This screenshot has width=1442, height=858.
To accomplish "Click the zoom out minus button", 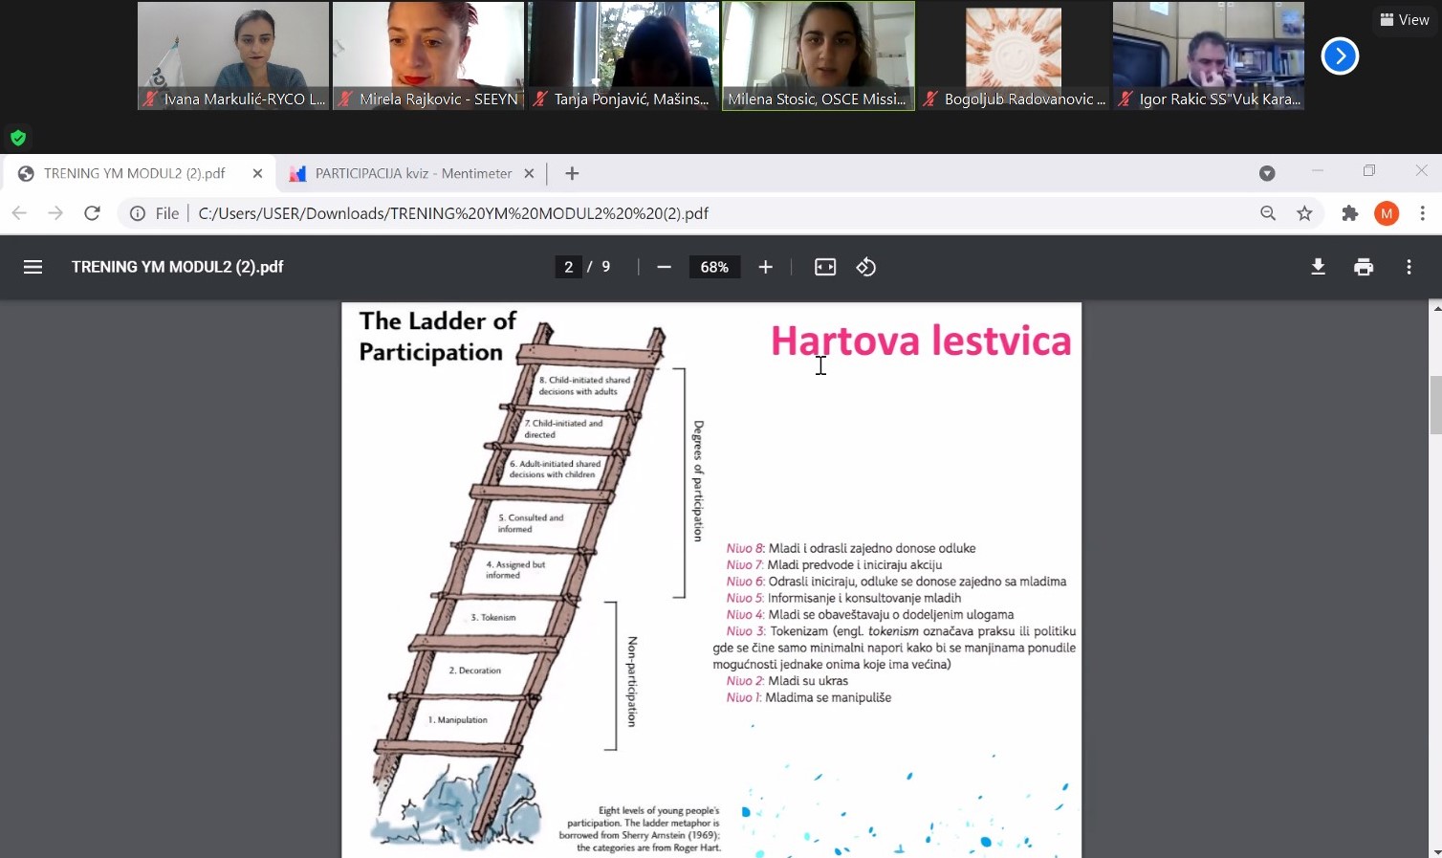I will (664, 267).
